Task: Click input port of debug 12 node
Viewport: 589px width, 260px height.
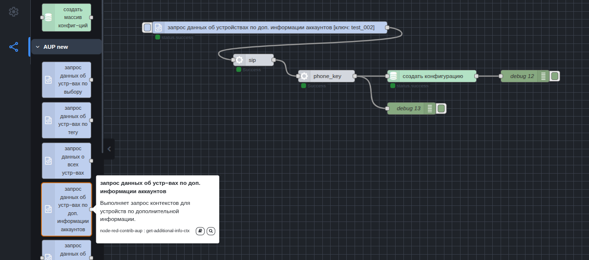Action: [x=501, y=76]
